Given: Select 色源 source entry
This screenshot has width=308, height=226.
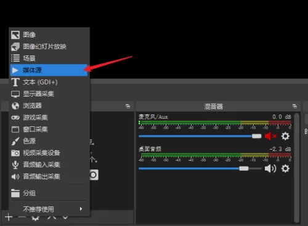Looking at the screenshot, I should (49, 141).
